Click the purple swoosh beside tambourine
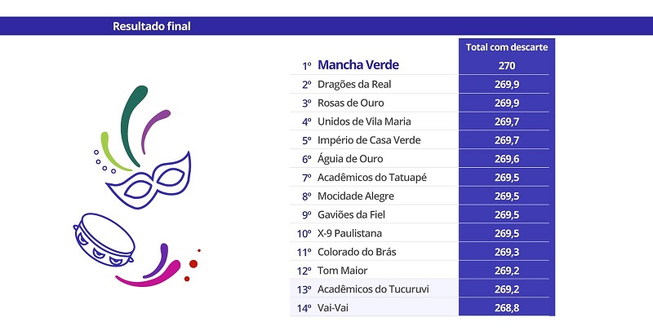 (x=157, y=261)
